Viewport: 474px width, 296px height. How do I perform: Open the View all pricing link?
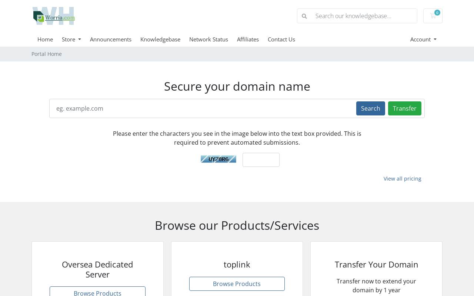403,179
